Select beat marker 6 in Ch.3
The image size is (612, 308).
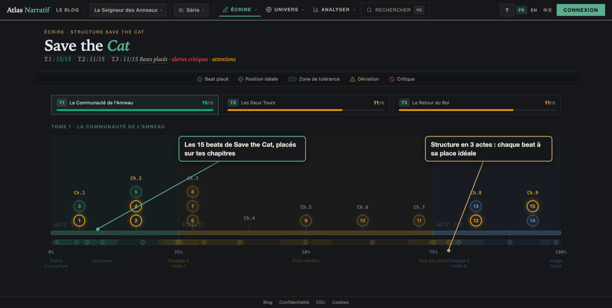[192, 220]
